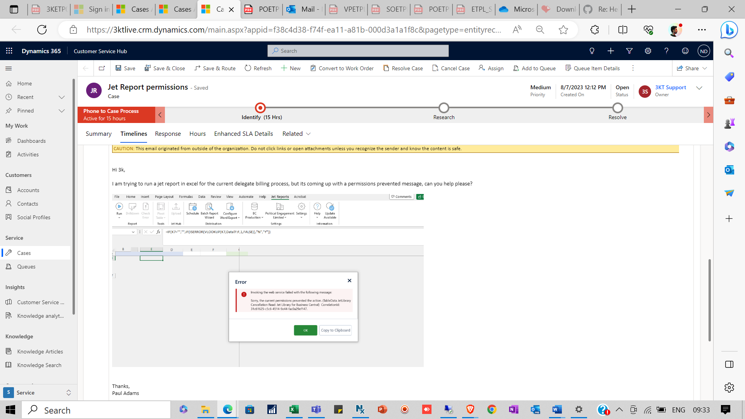Open the advanced filter icon in the header
The width and height of the screenshot is (745, 419).
(x=629, y=51)
